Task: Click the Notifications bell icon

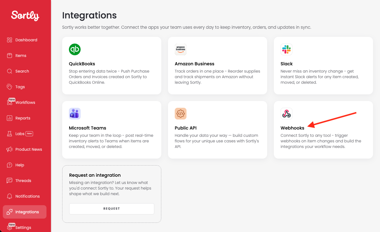Action: [x=10, y=196]
